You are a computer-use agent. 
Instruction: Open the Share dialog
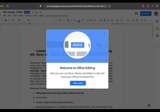click(x=146, y=14)
